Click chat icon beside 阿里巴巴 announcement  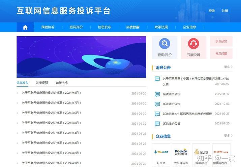(x=157, y=79)
